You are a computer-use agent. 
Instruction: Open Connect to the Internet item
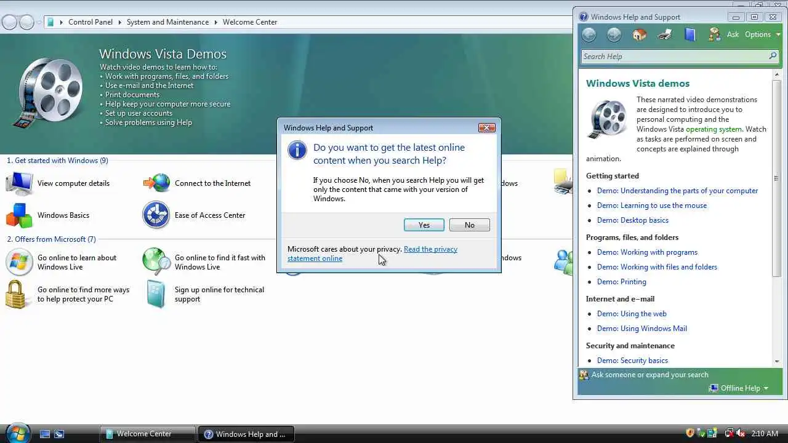[197, 183]
